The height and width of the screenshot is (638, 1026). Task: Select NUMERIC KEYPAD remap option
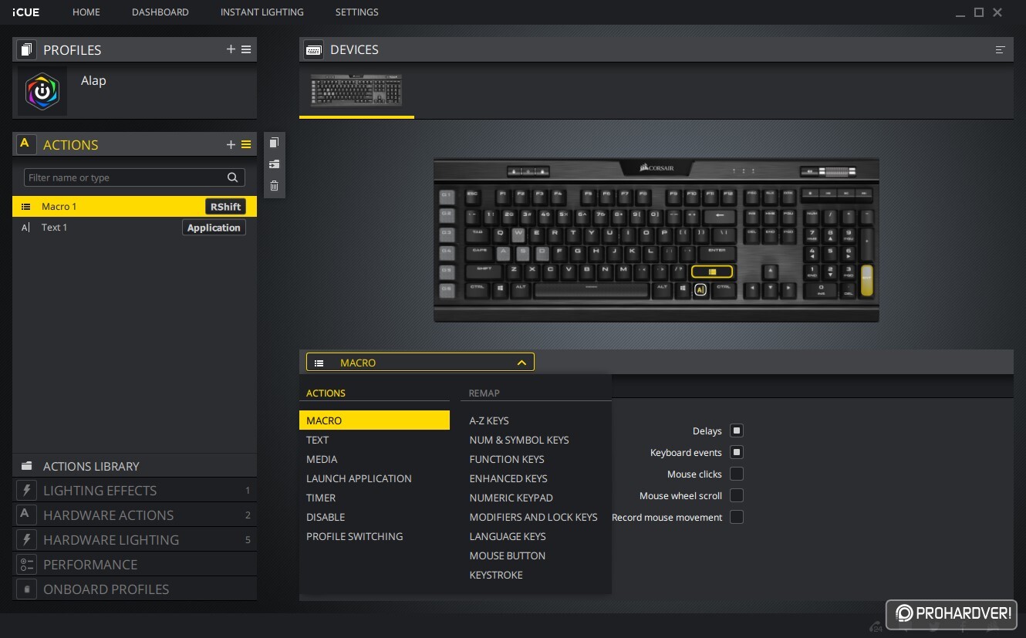click(x=511, y=498)
